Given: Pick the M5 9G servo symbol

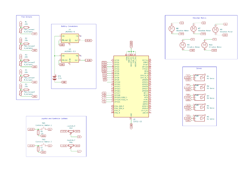Looking at the screenshot, I should (x=200, y=118).
